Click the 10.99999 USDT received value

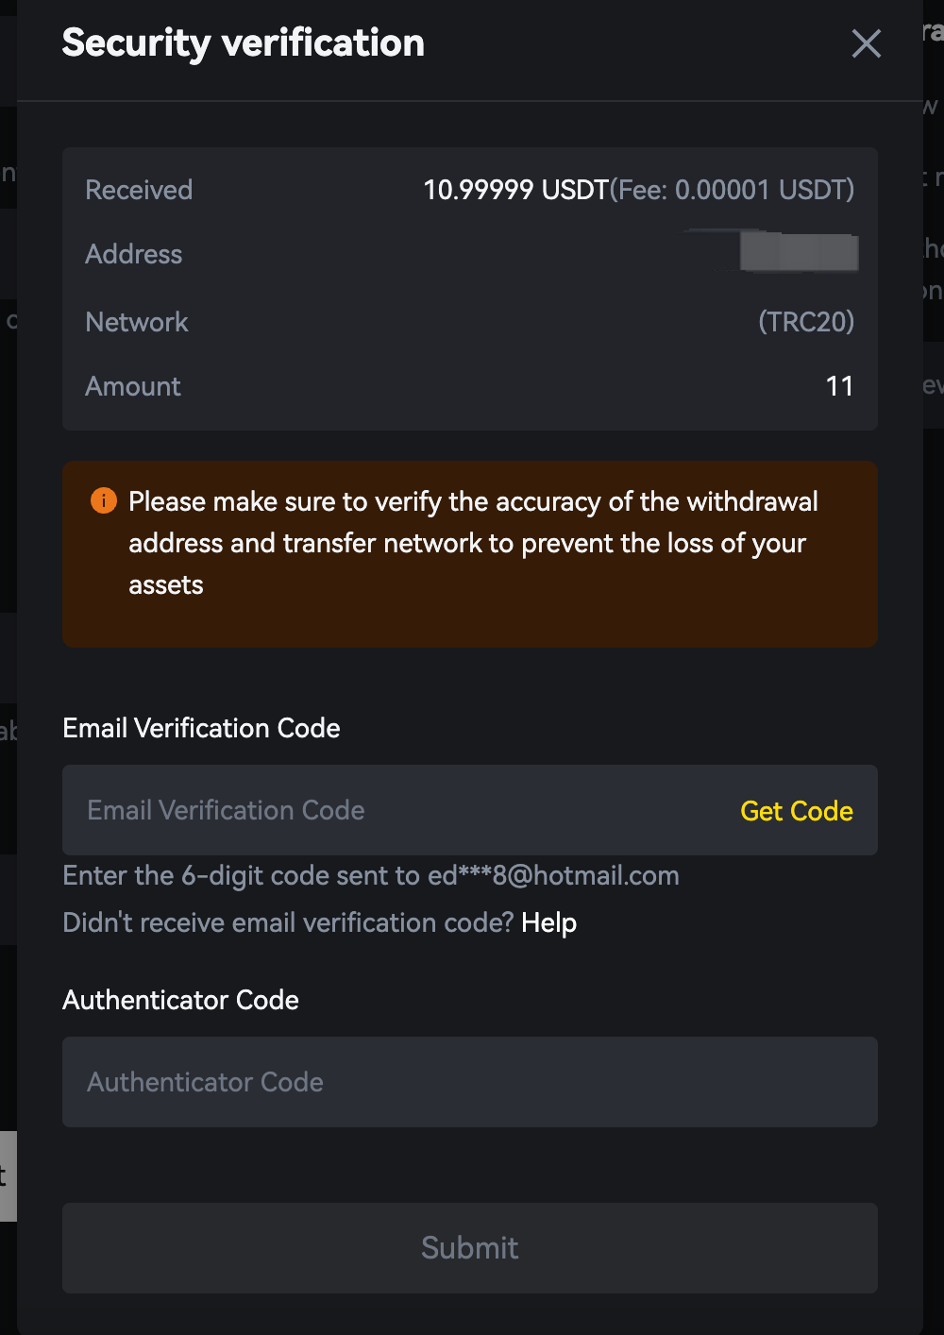(515, 190)
